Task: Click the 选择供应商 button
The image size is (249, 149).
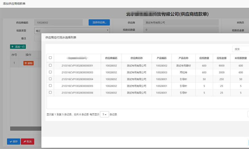Action: pos(99,22)
